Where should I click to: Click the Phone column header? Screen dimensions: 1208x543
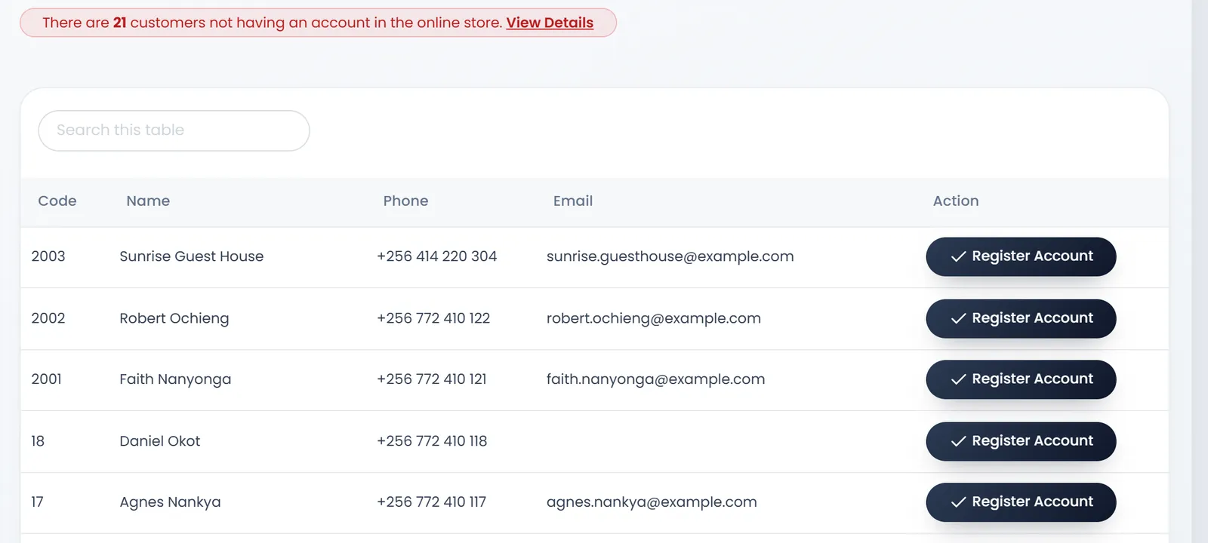click(405, 201)
